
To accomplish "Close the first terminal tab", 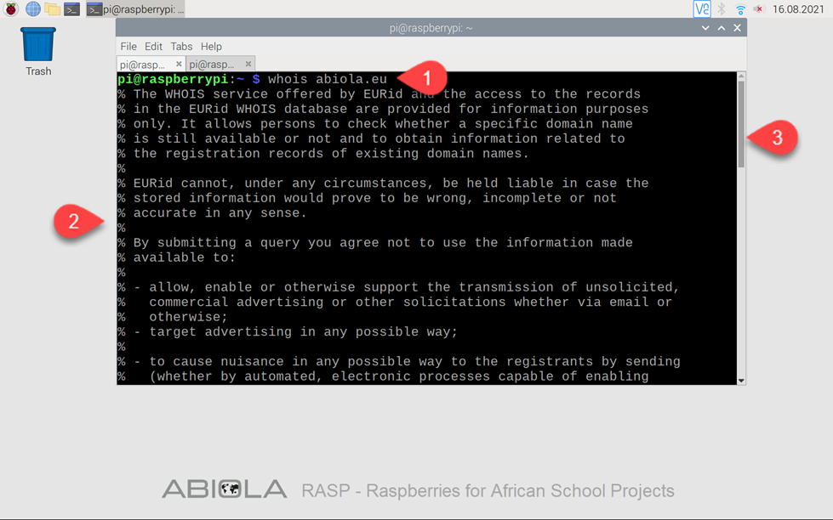I will coord(179,64).
